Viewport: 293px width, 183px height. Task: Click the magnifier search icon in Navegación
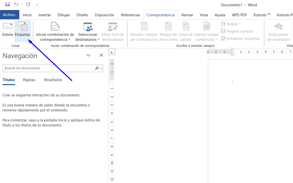point(97,68)
